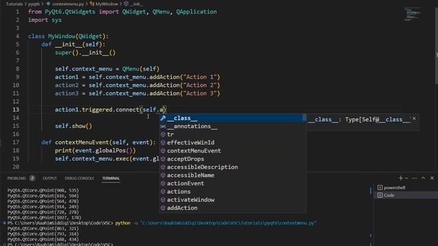Viewport: 438px width, 246px height.
Task: Click Tutorials folder in breadcrumb
Action: [x=14, y=4]
